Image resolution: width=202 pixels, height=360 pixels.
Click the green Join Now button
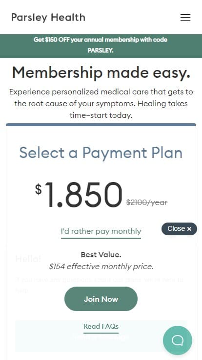pyautogui.click(x=101, y=299)
